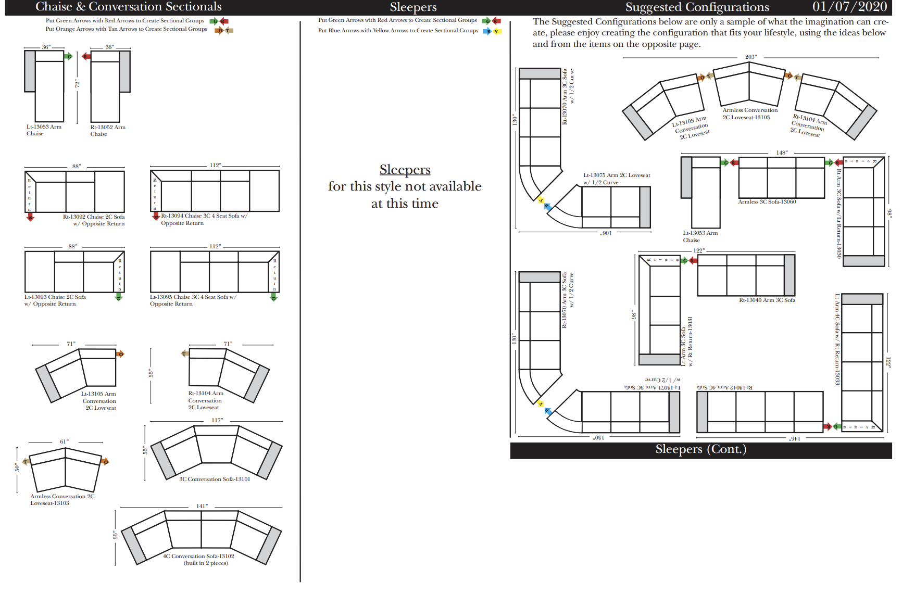Select the 3C Conversation Sofa-13101 diagram
This screenshot has height=594, width=902.
(216, 451)
